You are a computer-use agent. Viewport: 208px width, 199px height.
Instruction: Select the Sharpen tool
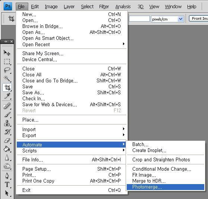pos(7,158)
